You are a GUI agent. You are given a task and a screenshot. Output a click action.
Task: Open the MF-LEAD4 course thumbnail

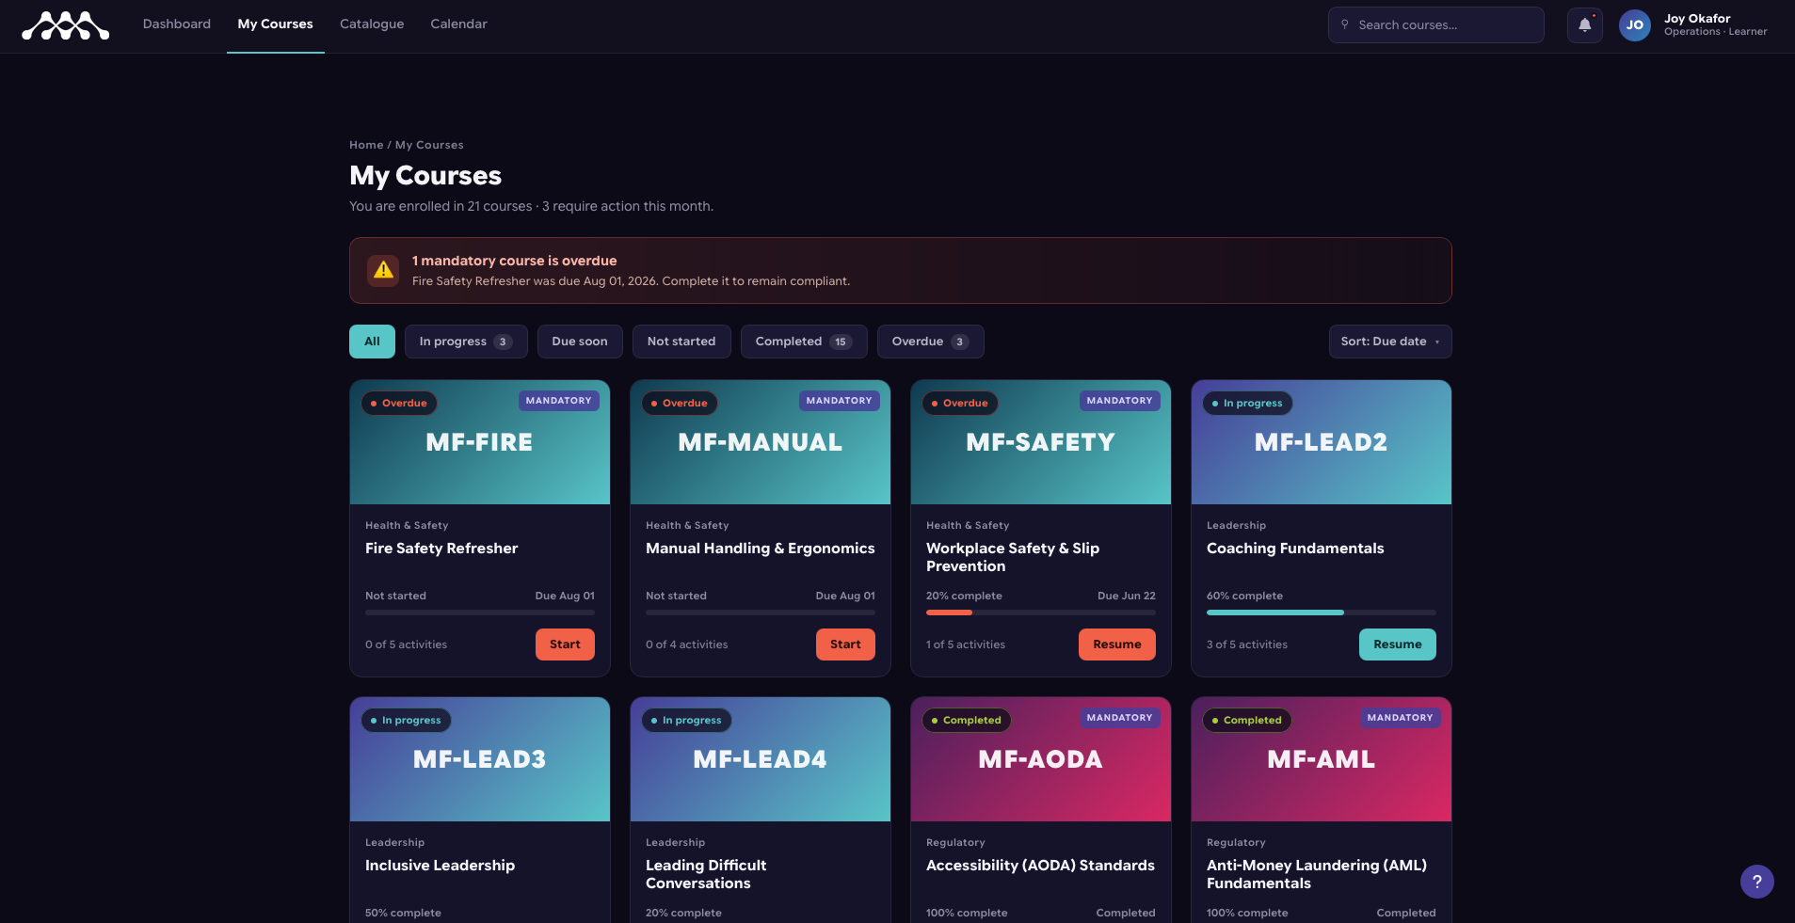pyautogui.click(x=761, y=759)
